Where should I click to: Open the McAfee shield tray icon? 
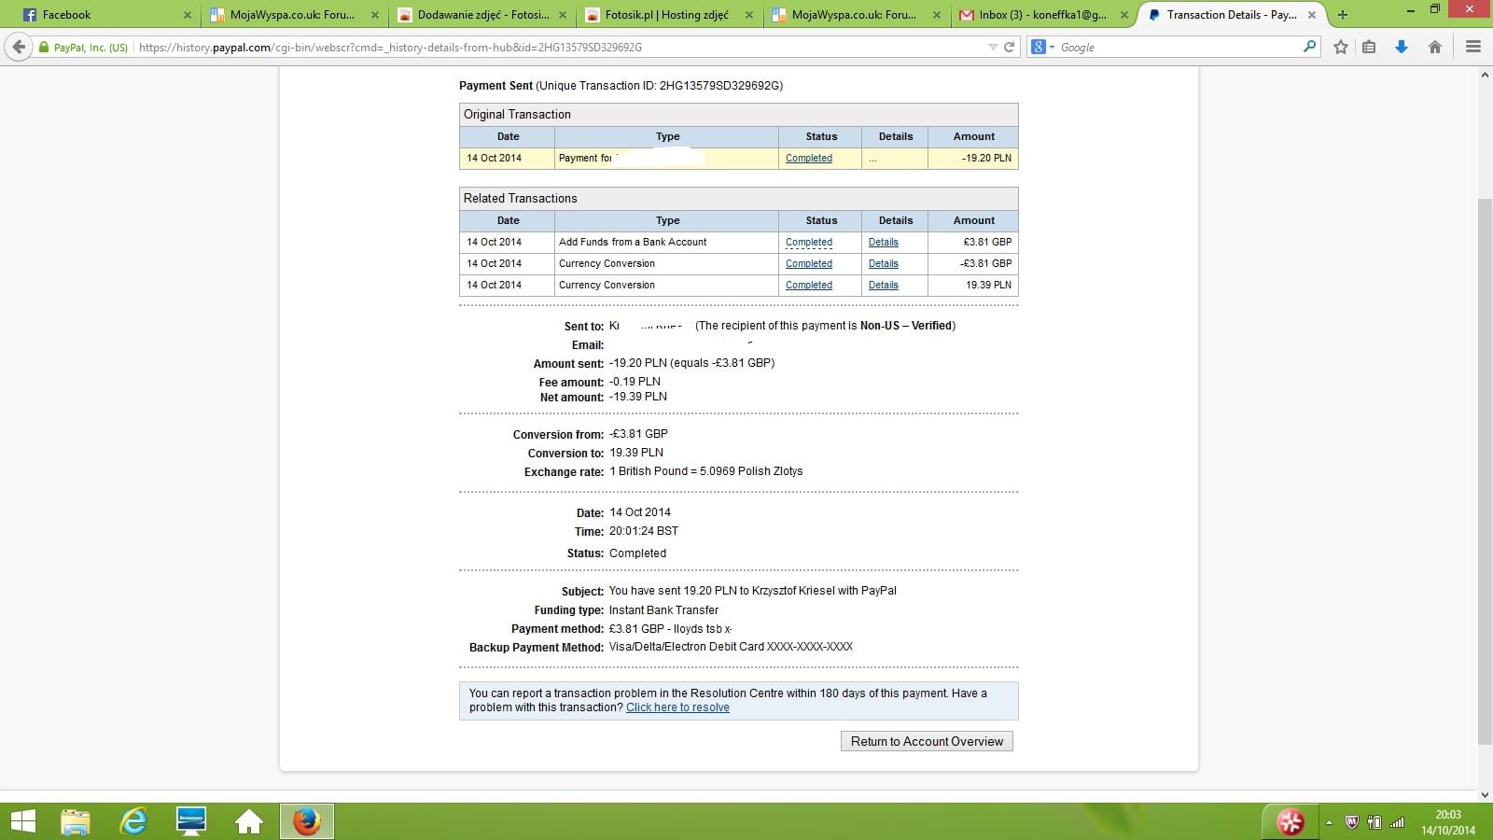coord(1351,822)
